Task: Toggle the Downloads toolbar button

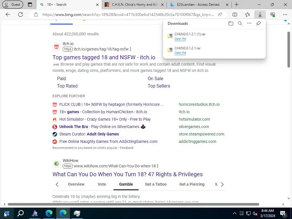Action: click(260, 15)
